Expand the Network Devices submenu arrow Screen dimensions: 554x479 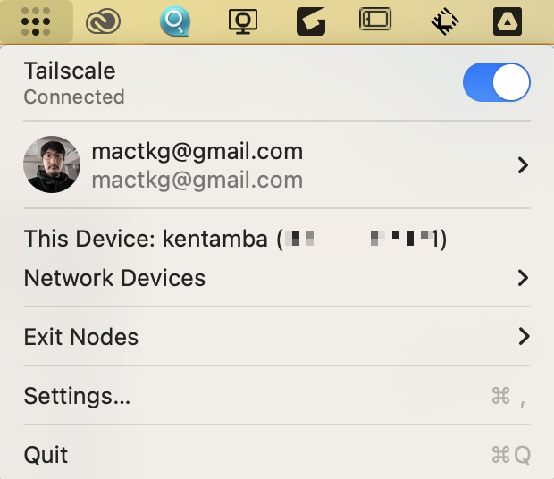point(524,278)
